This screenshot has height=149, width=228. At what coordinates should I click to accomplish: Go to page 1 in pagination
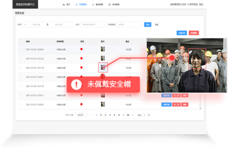[96, 115]
